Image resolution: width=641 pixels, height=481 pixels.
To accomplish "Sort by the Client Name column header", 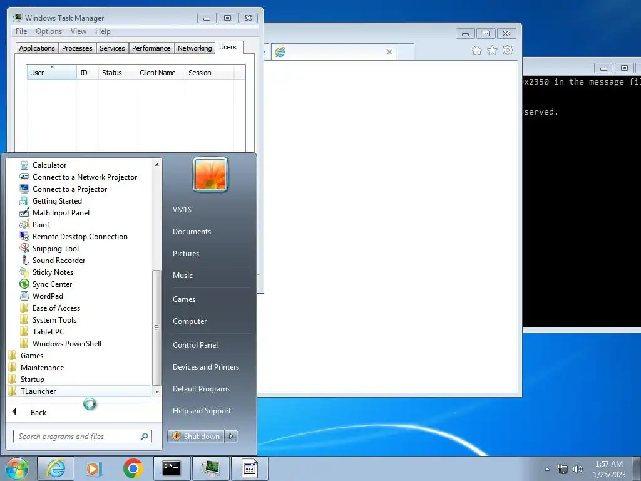I will [x=160, y=73].
